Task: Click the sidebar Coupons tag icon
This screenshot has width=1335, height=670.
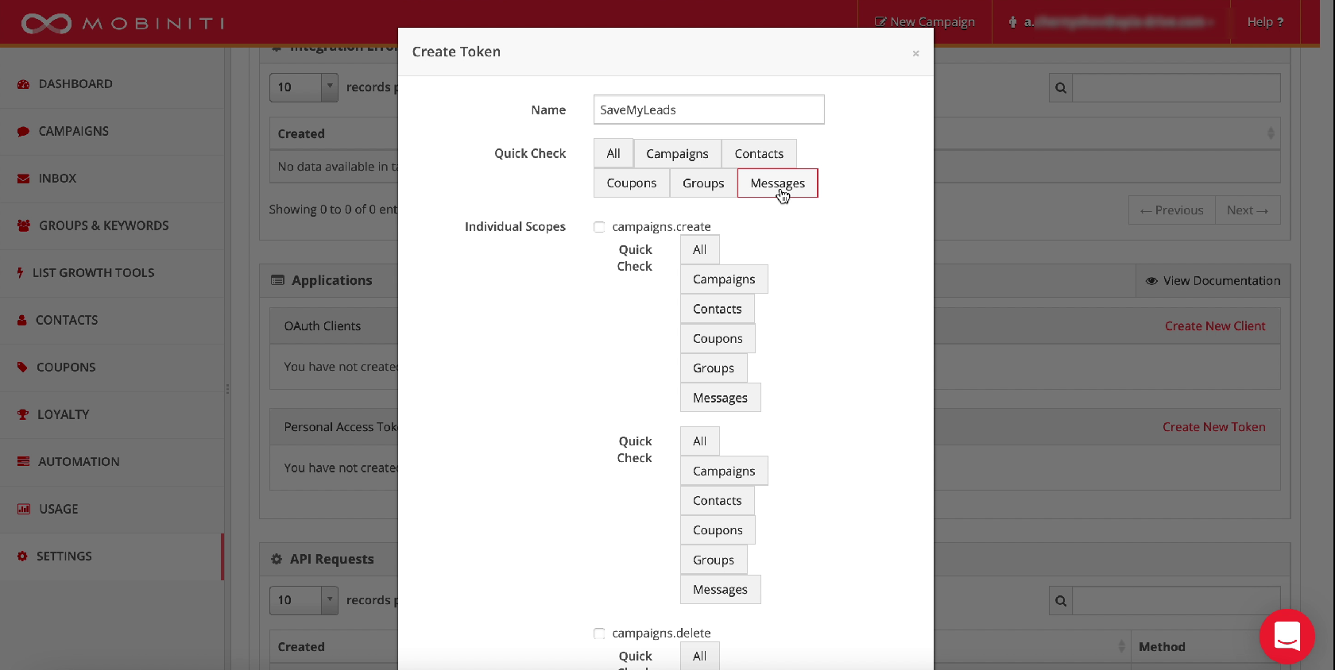Action: (22, 368)
